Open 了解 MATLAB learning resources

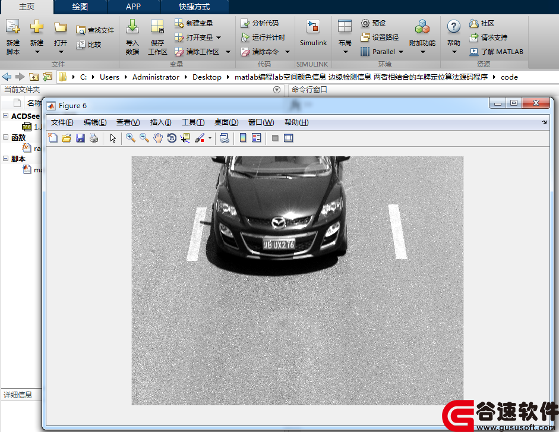pyautogui.click(x=496, y=52)
